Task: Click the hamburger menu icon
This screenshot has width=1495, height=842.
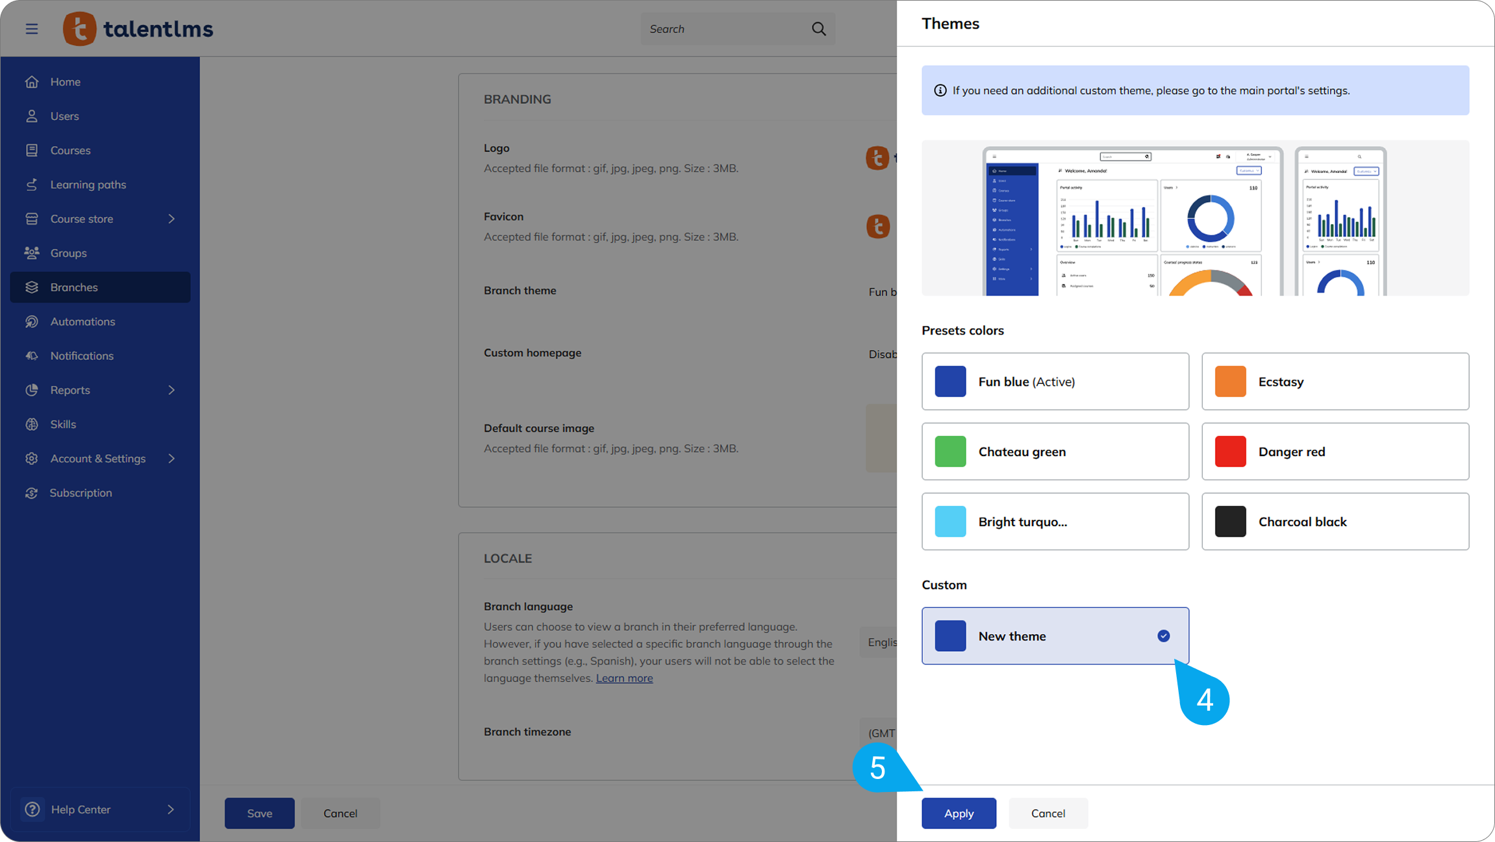Action: point(31,29)
